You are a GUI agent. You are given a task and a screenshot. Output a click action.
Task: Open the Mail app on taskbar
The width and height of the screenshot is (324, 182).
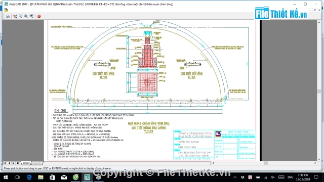point(64,177)
